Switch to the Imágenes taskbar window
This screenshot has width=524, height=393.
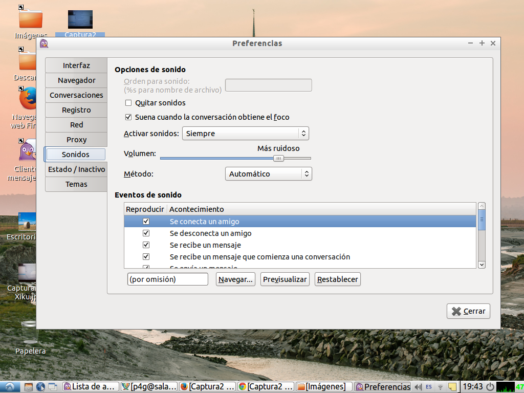(x=324, y=387)
